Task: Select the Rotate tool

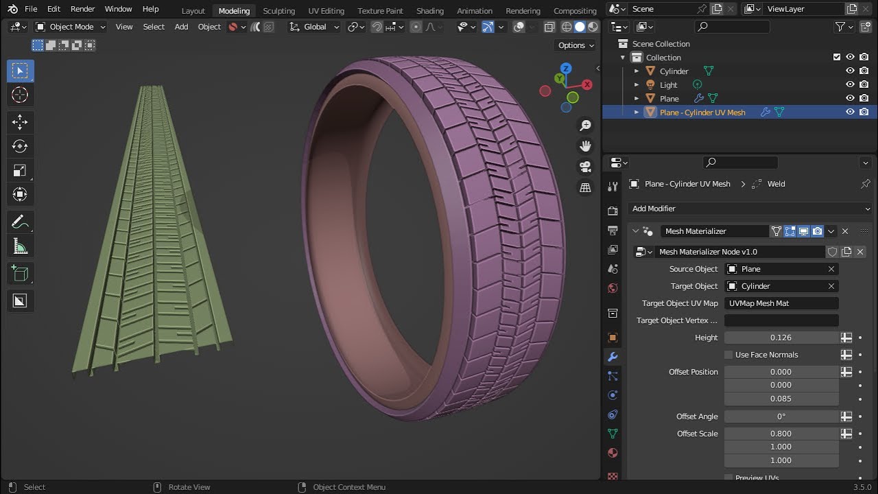Action: tap(20, 146)
